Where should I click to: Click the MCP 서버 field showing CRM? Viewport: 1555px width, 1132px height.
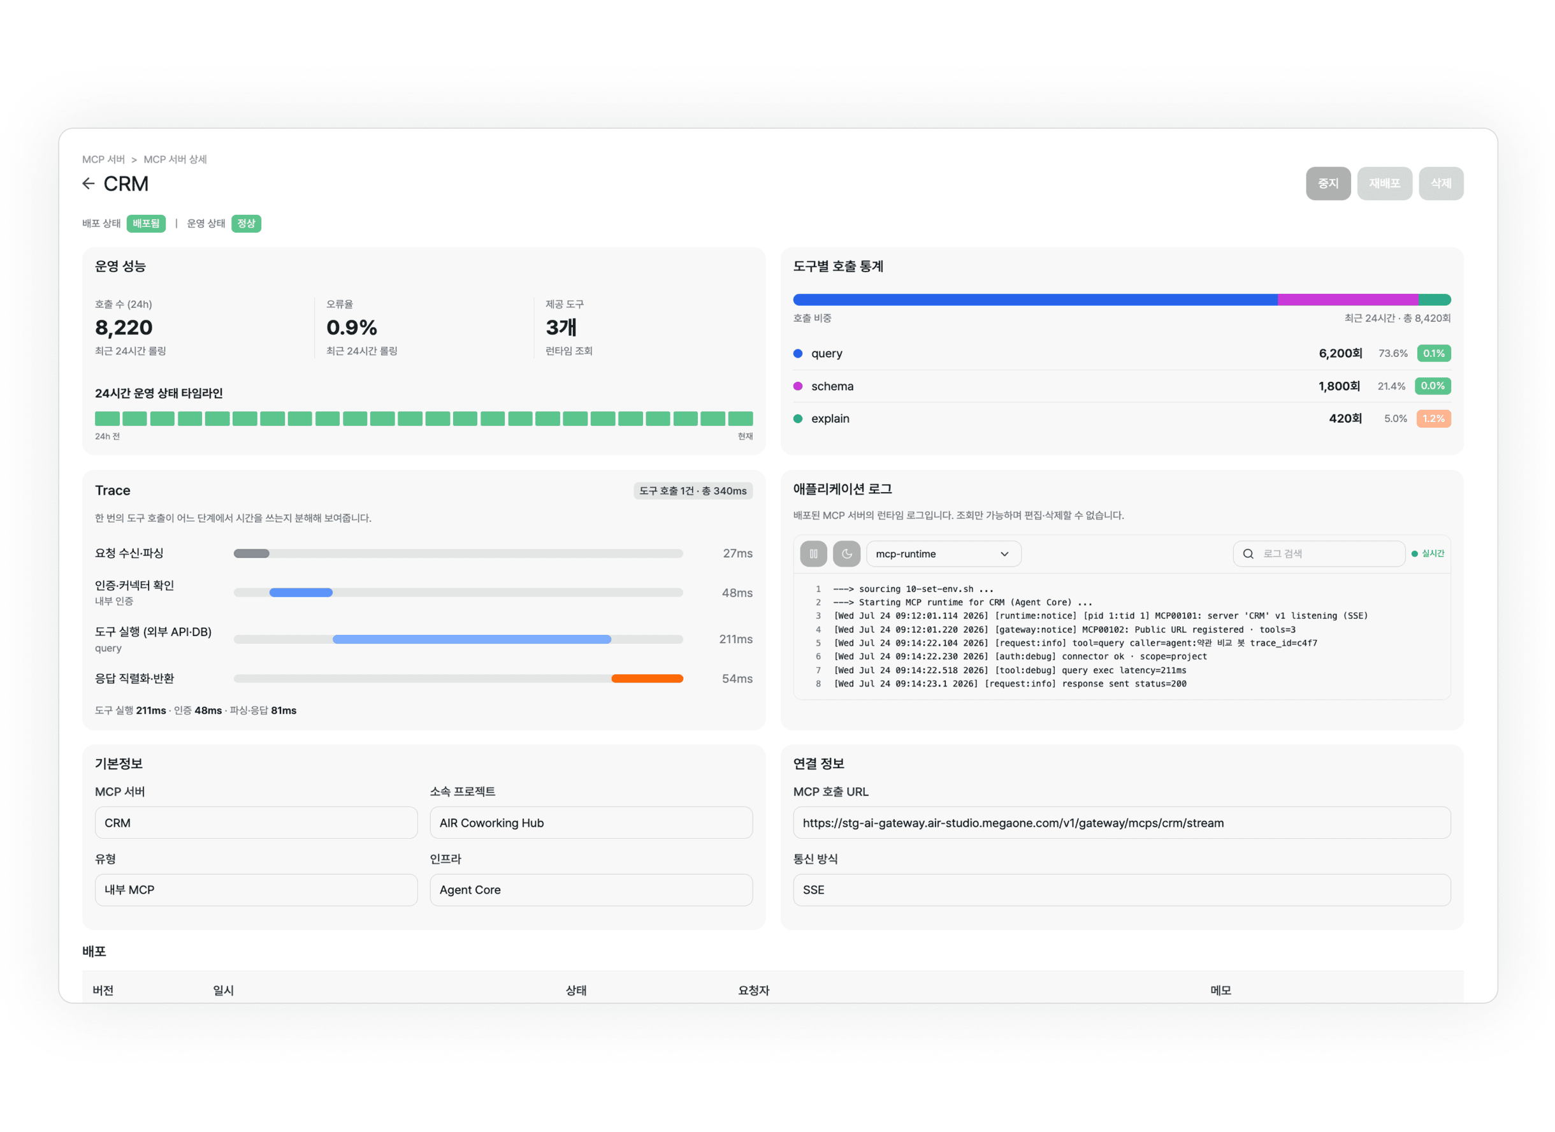pyautogui.click(x=256, y=823)
